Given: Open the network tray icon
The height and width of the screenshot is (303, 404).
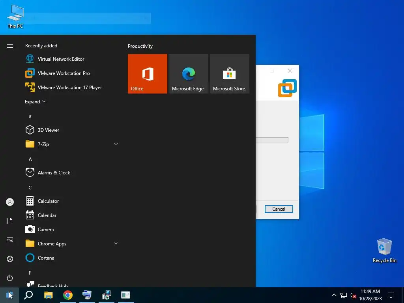Looking at the screenshot, I should 344,295.
